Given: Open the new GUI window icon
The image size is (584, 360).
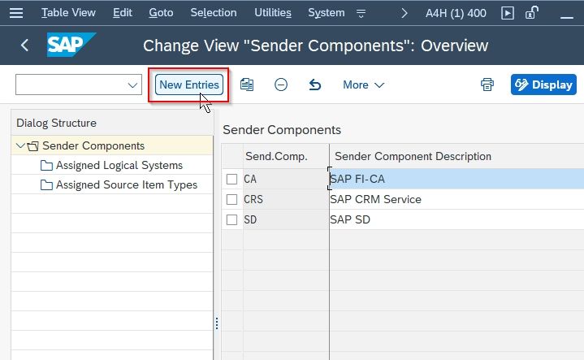Looking at the screenshot, I should pos(508,13).
